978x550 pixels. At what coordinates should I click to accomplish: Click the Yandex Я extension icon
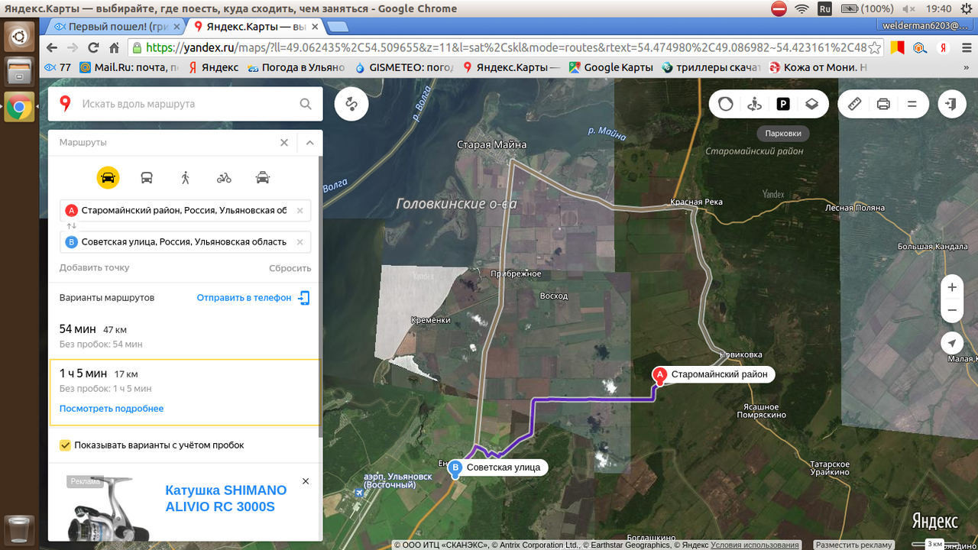[944, 47]
